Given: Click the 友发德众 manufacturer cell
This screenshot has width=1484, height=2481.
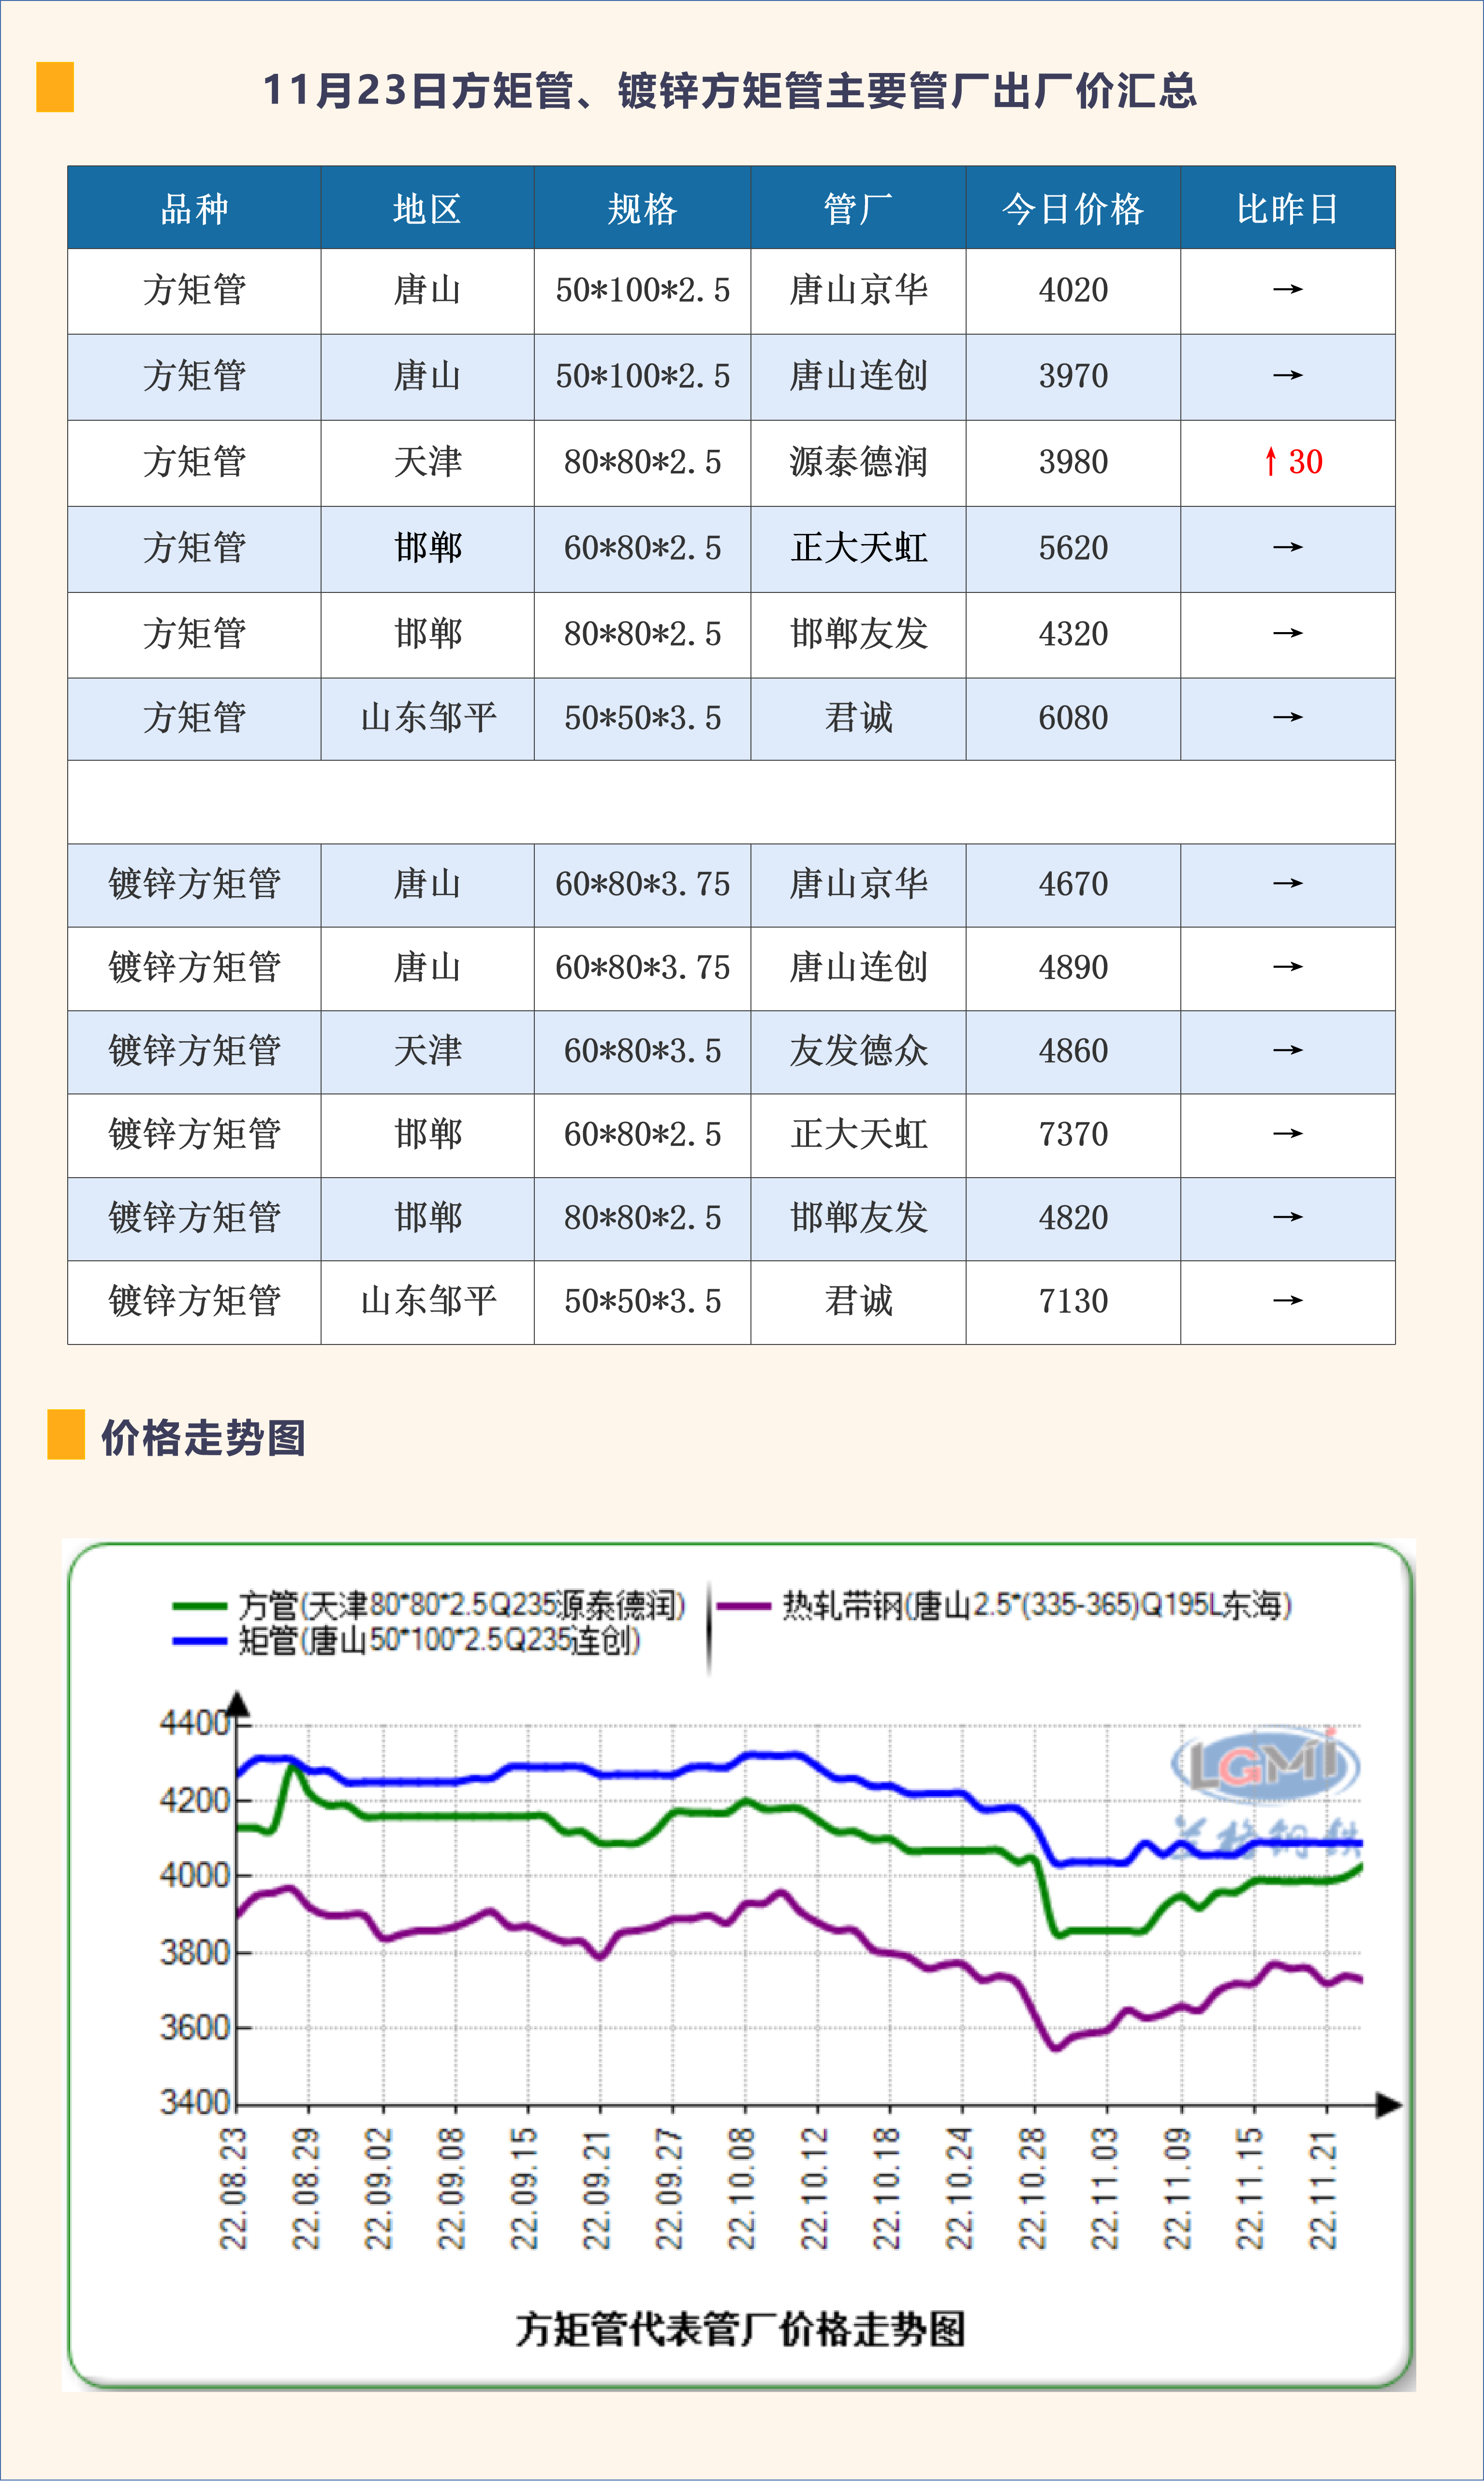Looking at the screenshot, I should [858, 1051].
